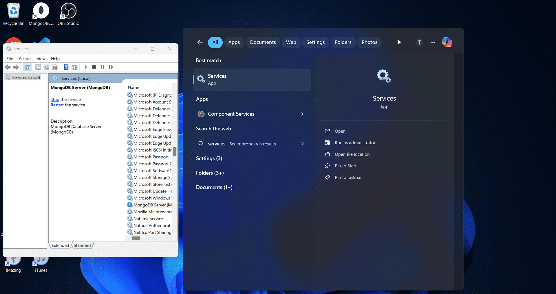
Task: Select Services (Local) in the console tree
Action: (23, 77)
